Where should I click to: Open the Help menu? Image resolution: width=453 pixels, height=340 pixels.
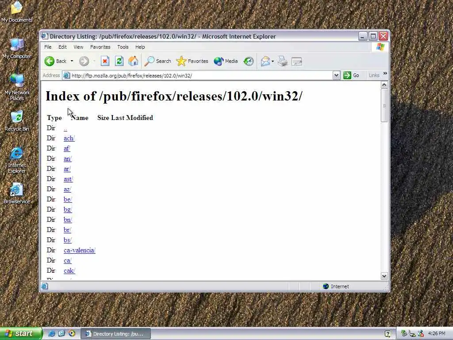[x=140, y=47]
